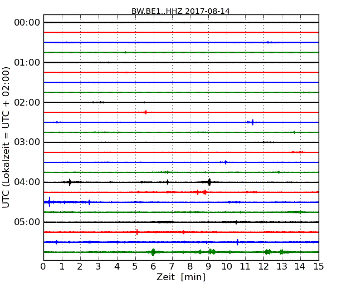Click the blue spike near minute 10.6 on 05:30 trace

[x=238, y=242]
